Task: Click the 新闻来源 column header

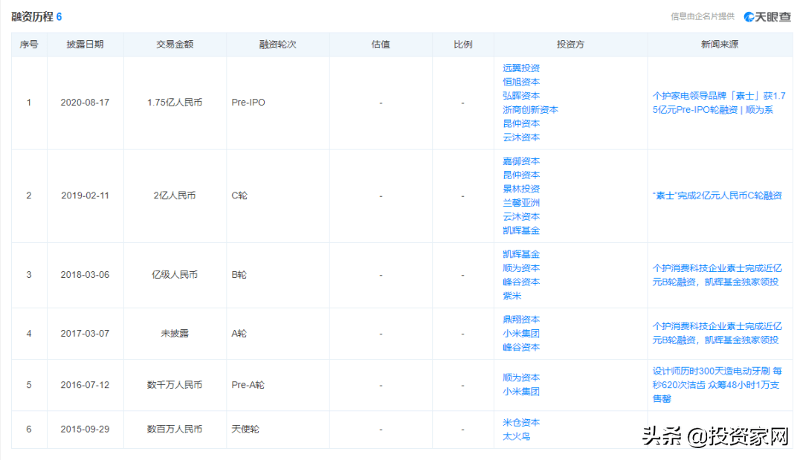Action: [x=720, y=45]
